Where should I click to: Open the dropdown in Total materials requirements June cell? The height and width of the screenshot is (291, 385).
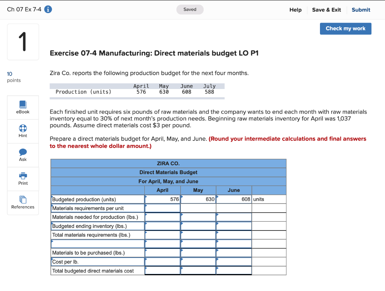coord(217,235)
